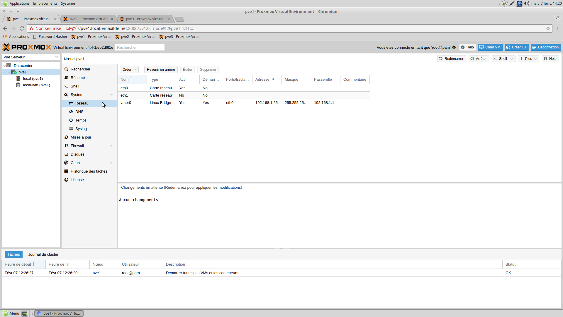Open the Créer dropdown button
563x317 pixels.
click(x=129, y=70)
